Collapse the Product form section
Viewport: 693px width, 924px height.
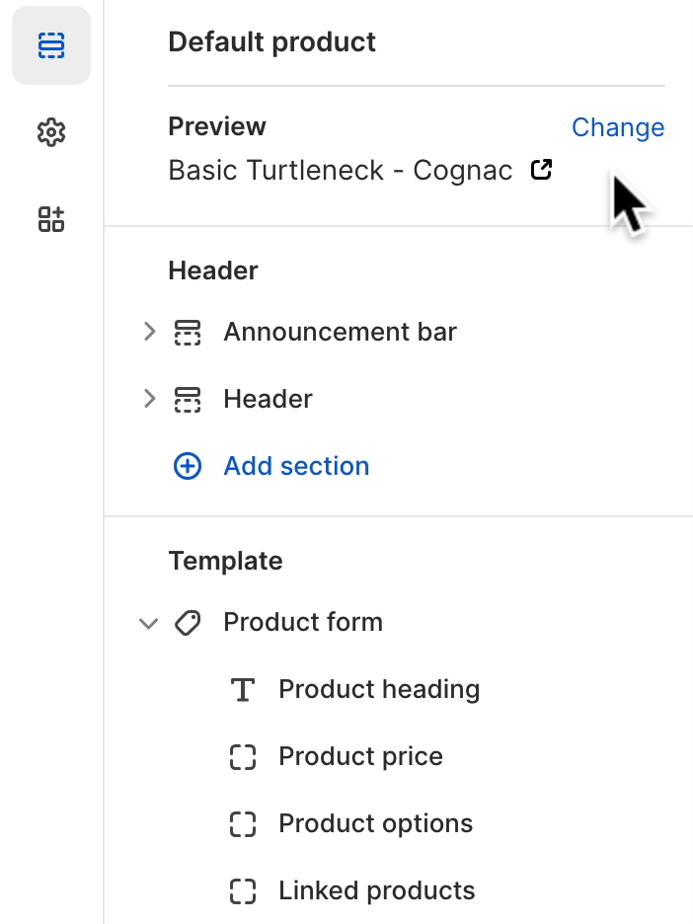pos(149,623)
